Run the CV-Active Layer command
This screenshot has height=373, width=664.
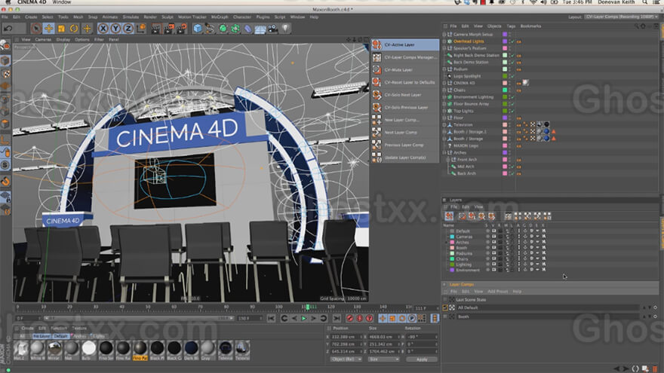tap(405, 44)
